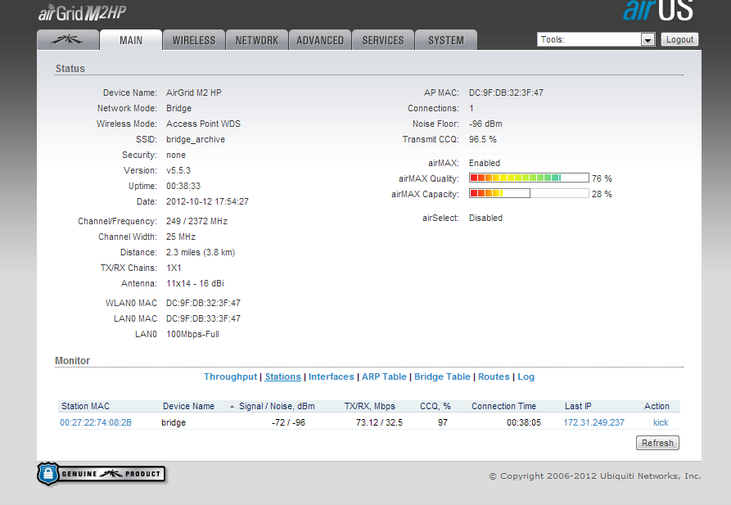Click the Ubiquiti copyright notice

click(595, 476)
